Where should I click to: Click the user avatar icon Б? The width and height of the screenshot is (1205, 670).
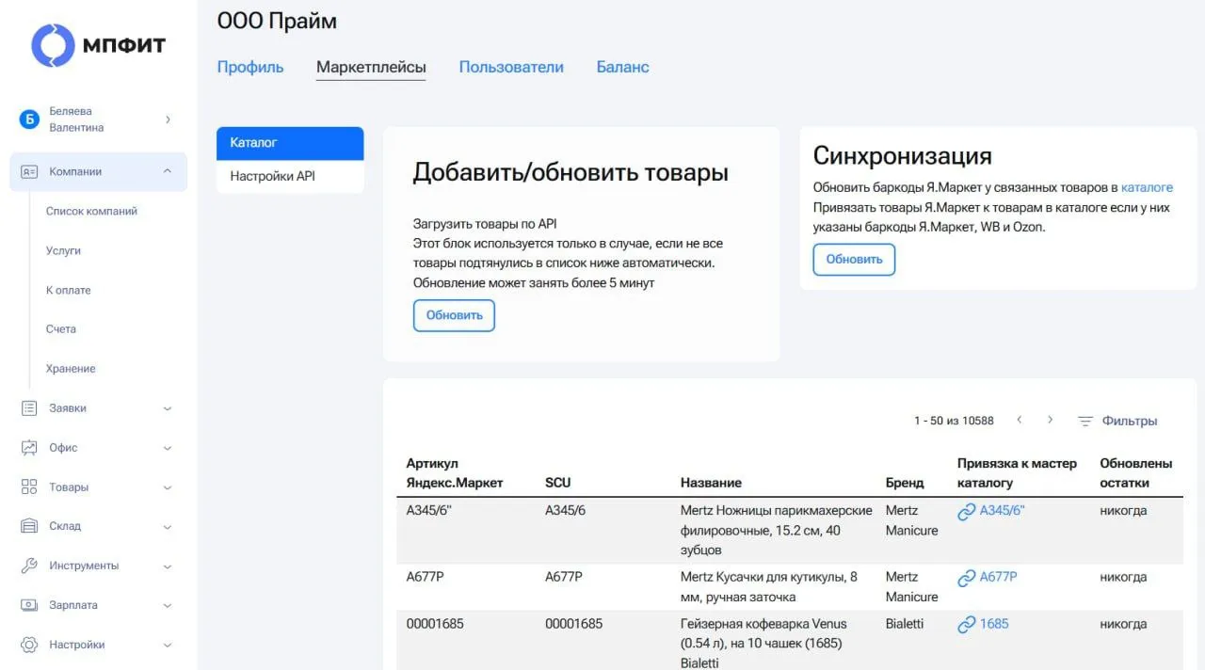(x=29, y=120)
